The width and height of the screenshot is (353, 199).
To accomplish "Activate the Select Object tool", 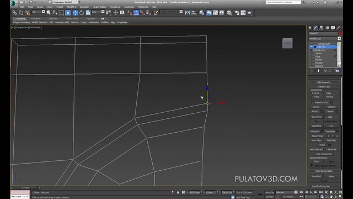I will [x=49, y=13].
